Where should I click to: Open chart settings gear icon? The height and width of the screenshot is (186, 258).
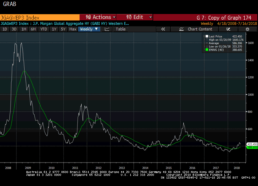point(247,29)
